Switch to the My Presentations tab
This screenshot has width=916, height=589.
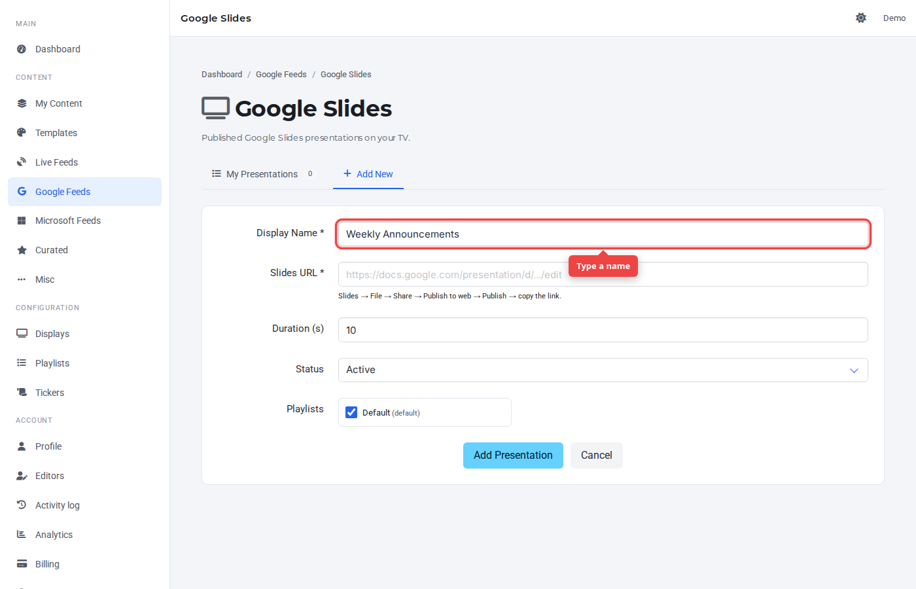(262, 174)
